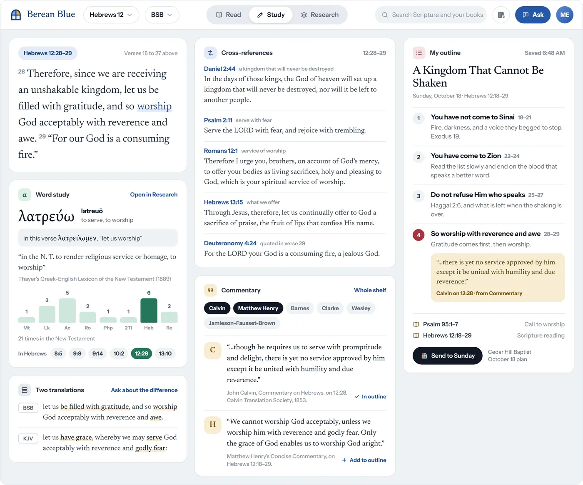This screenshot has width=583, height=485.
Task: Click the Hebrews 12:28–29 passage pill
Action: click(x=48, y=53)
